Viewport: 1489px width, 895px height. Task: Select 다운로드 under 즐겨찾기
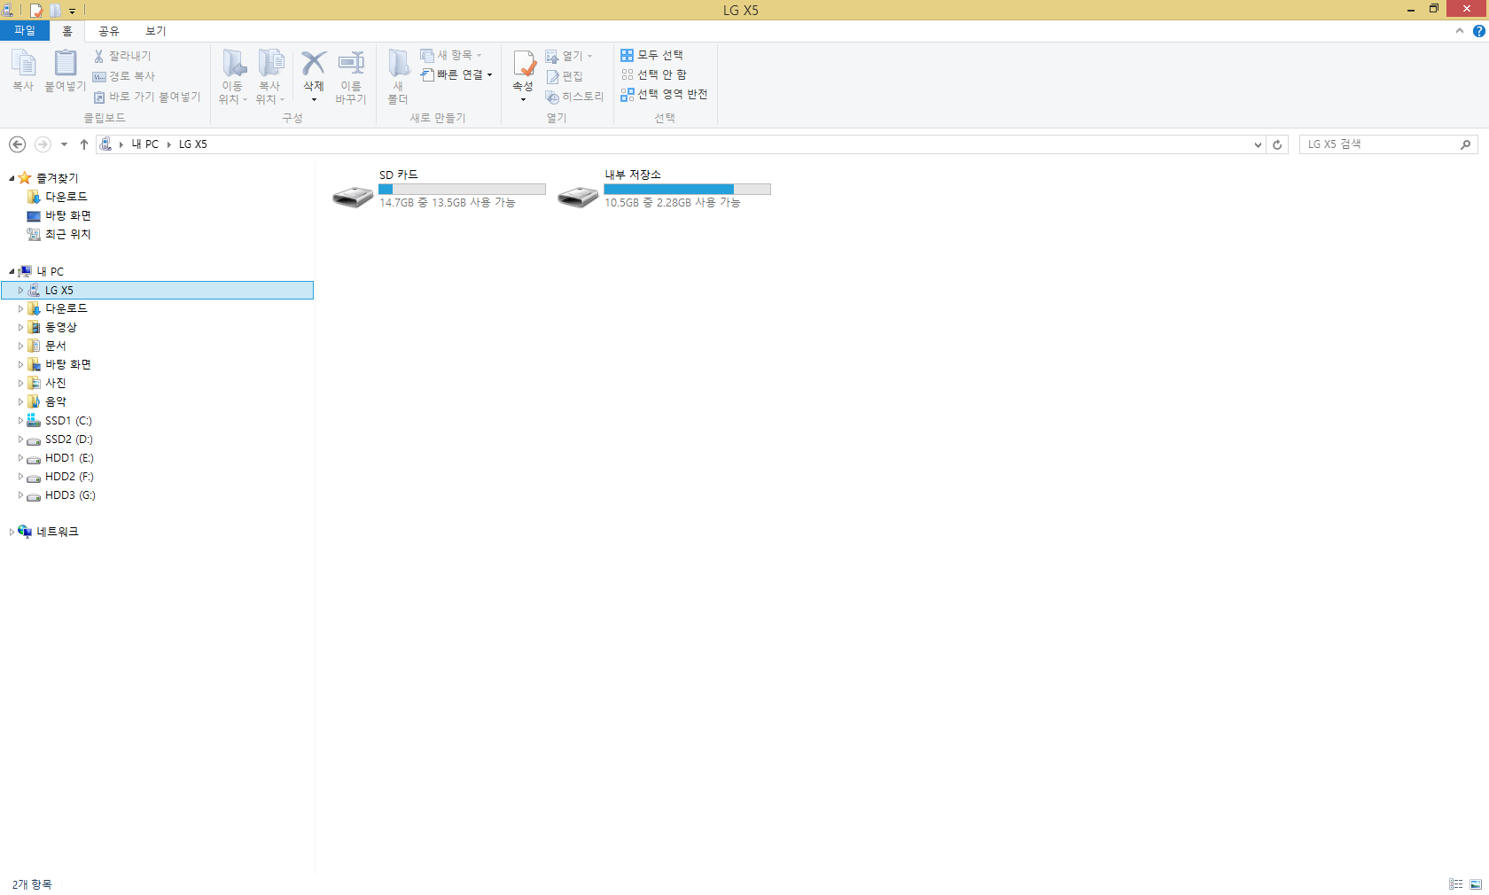(66, 197)
